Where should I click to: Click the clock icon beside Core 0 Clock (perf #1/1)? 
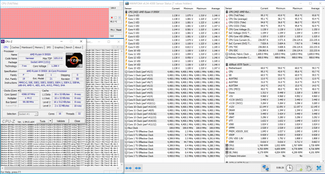126,72
